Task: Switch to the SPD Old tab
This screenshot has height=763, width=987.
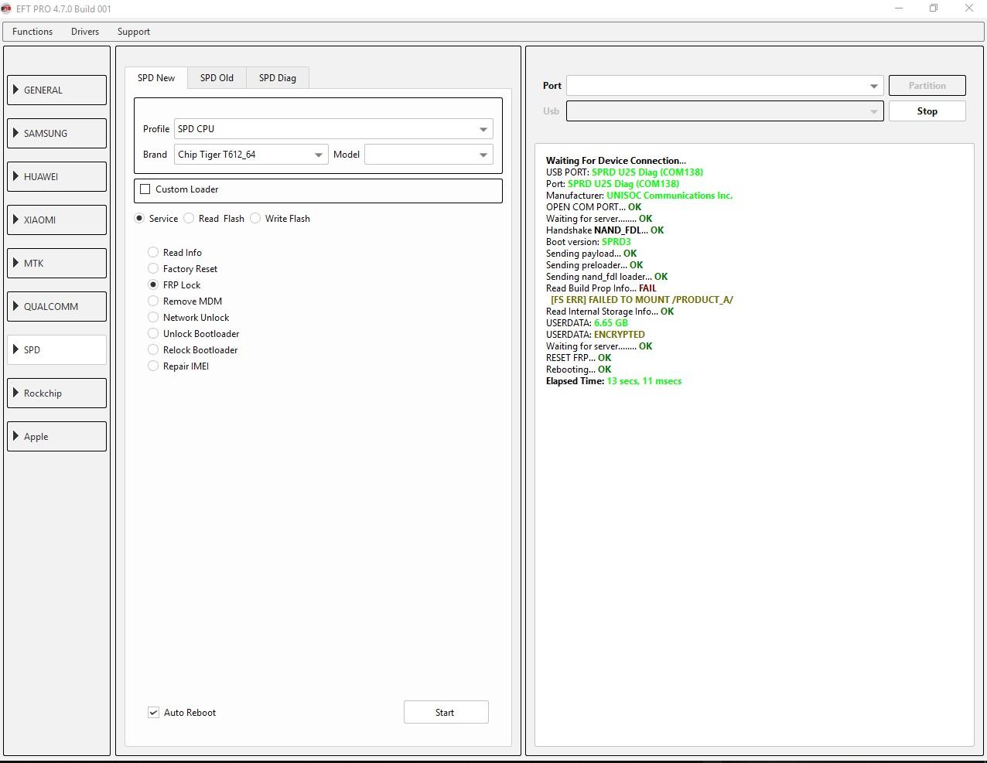Action: tap(217, 77)
